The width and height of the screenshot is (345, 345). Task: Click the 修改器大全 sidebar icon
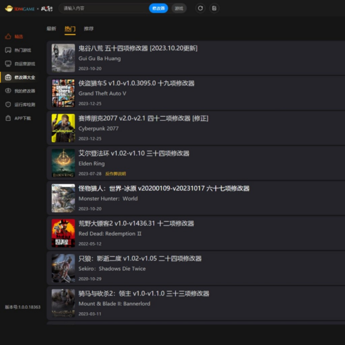tap(8, 78)
